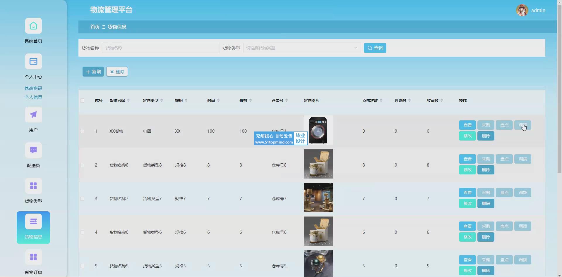The height and width of the screenshot is (277, 562).
Task: Open the 货物类型 grid icon
Action: (33, 186)
